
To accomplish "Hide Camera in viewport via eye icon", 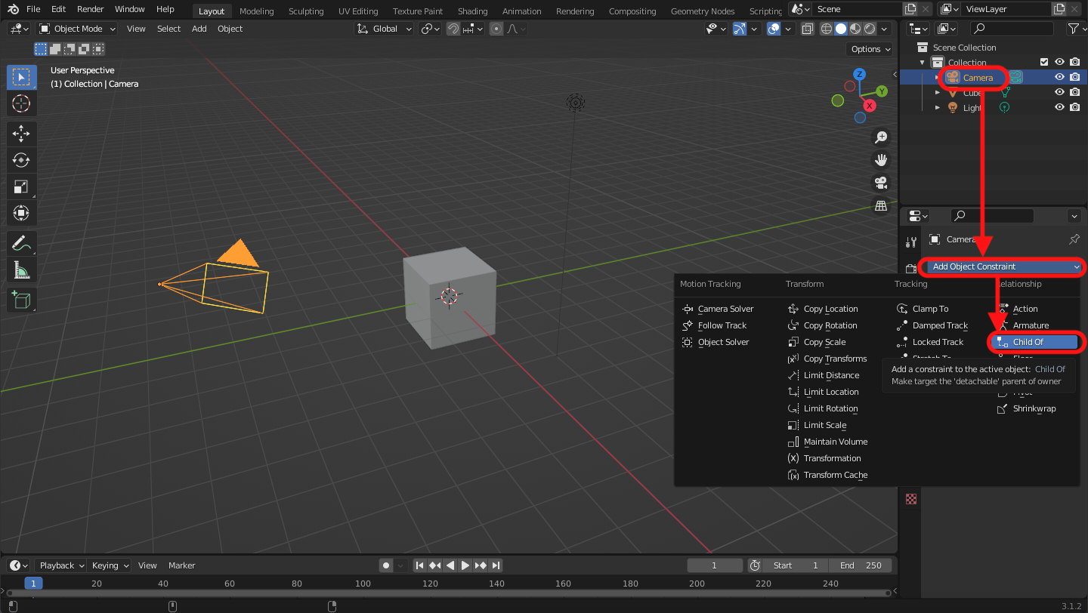I will (x=1059, y=77).
